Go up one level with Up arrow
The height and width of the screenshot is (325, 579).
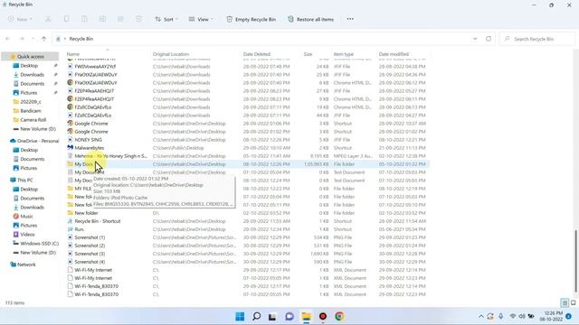click(44, 39)
